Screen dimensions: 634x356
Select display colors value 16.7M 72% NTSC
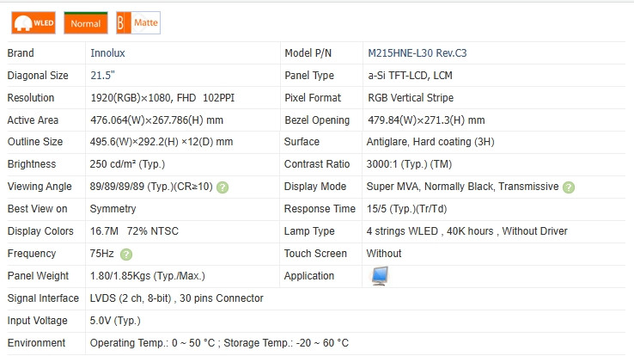134,231
